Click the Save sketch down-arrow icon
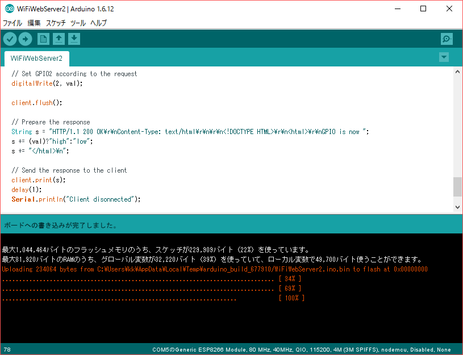Image resolution: width=463 pixels, height=355 pixels. (x=74, y=39)
